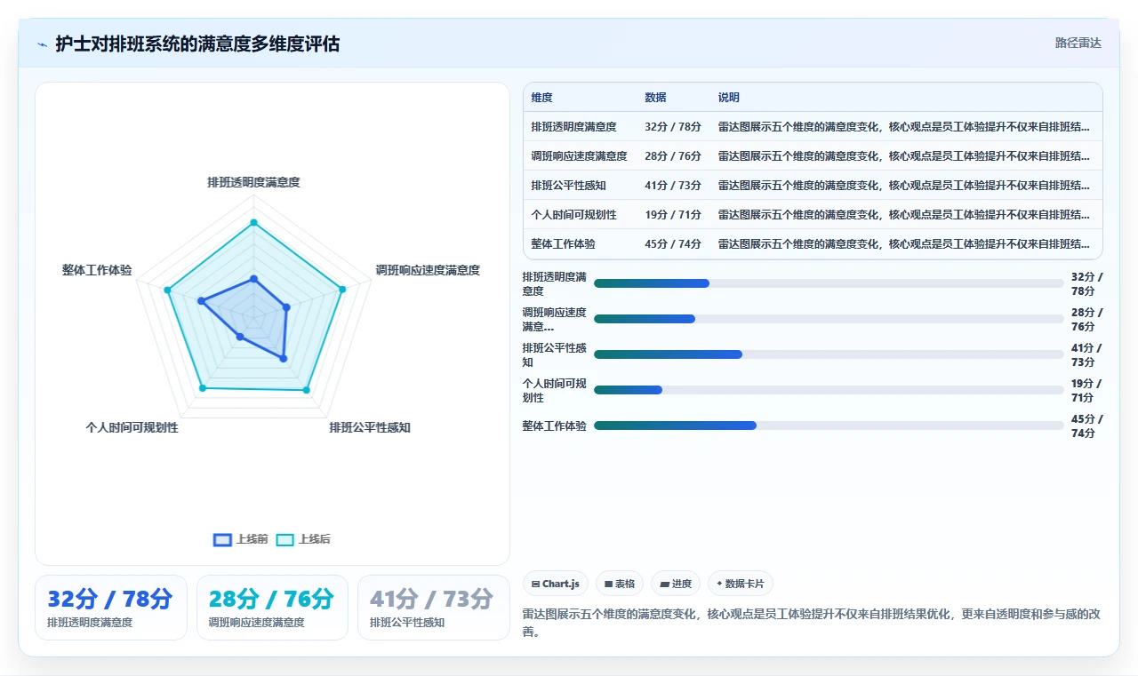
Task: Click table cell 32分 / 78分
Action: point(673,127)
